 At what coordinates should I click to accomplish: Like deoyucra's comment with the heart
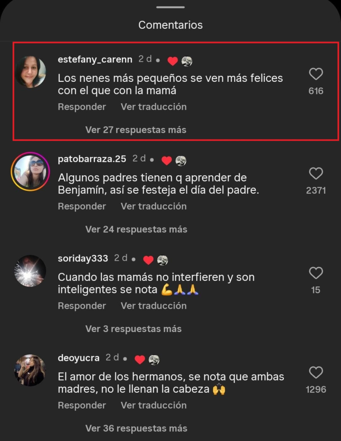(x=316, y=373)
